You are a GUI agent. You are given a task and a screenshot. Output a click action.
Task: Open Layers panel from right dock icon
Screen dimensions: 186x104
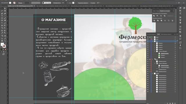(x=180, y=45)
